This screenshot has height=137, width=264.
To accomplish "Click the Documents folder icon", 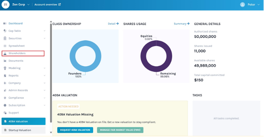I will [x=5, y=61].
